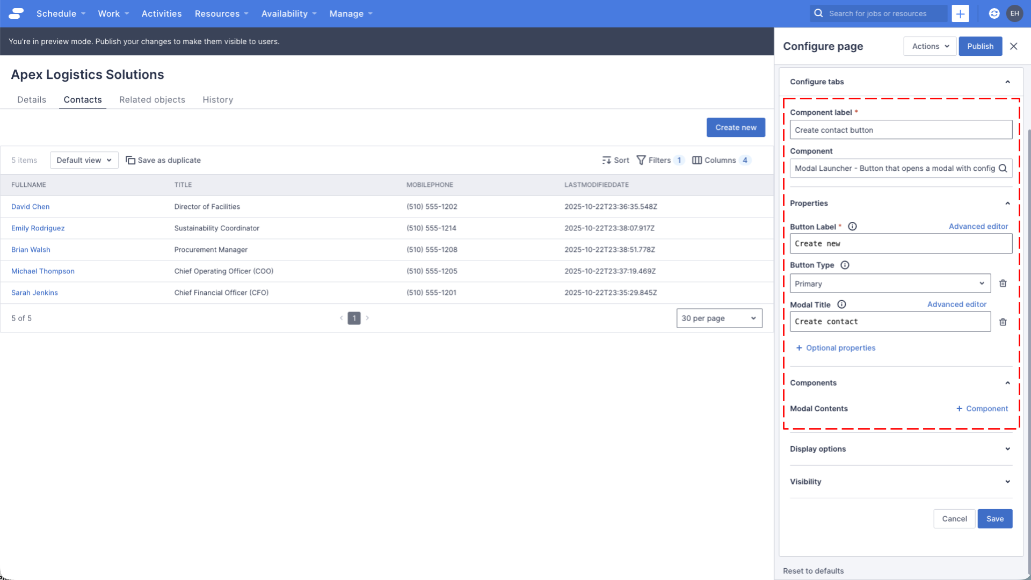Click the Save as duplicate icon

(130, 160)
